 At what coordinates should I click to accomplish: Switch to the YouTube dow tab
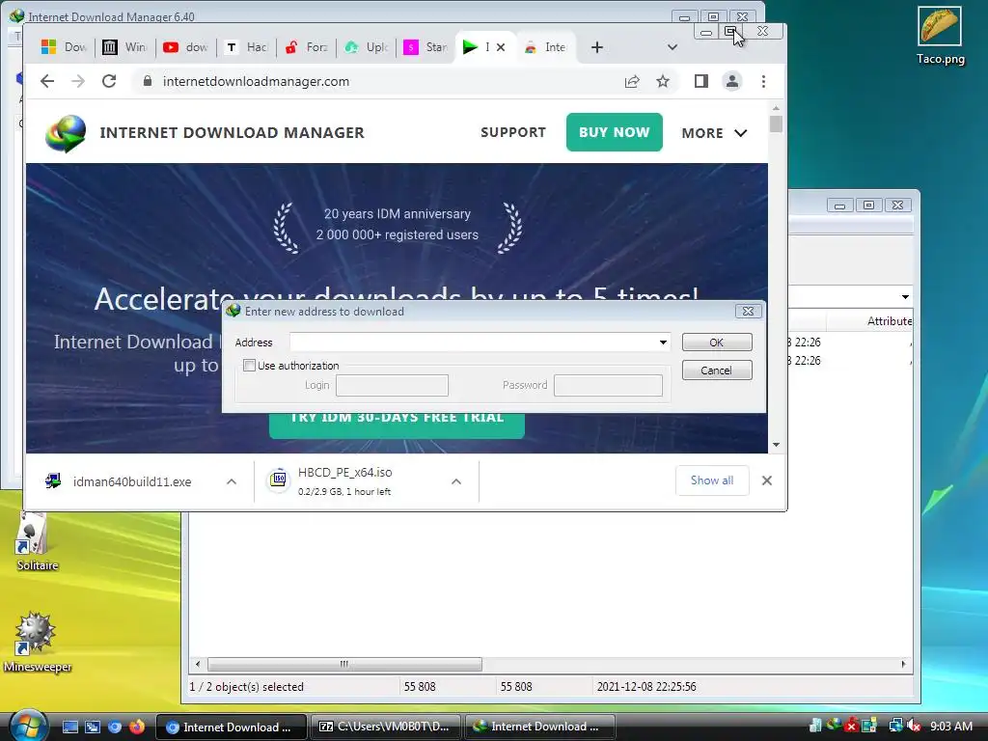(185, 47)
